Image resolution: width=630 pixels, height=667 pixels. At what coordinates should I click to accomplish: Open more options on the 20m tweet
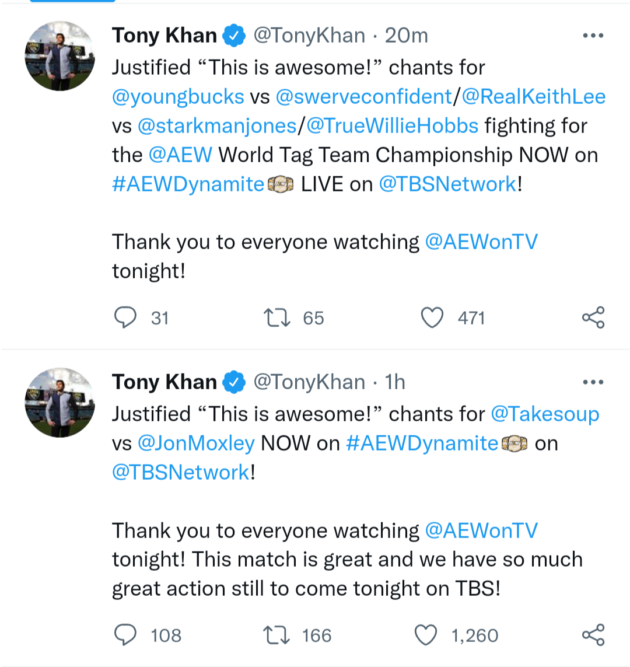pos(593,36)
